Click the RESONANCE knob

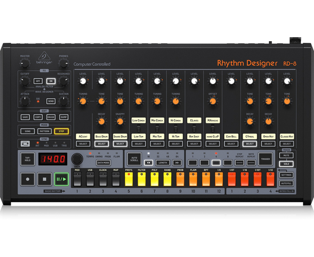pos(64,81)
